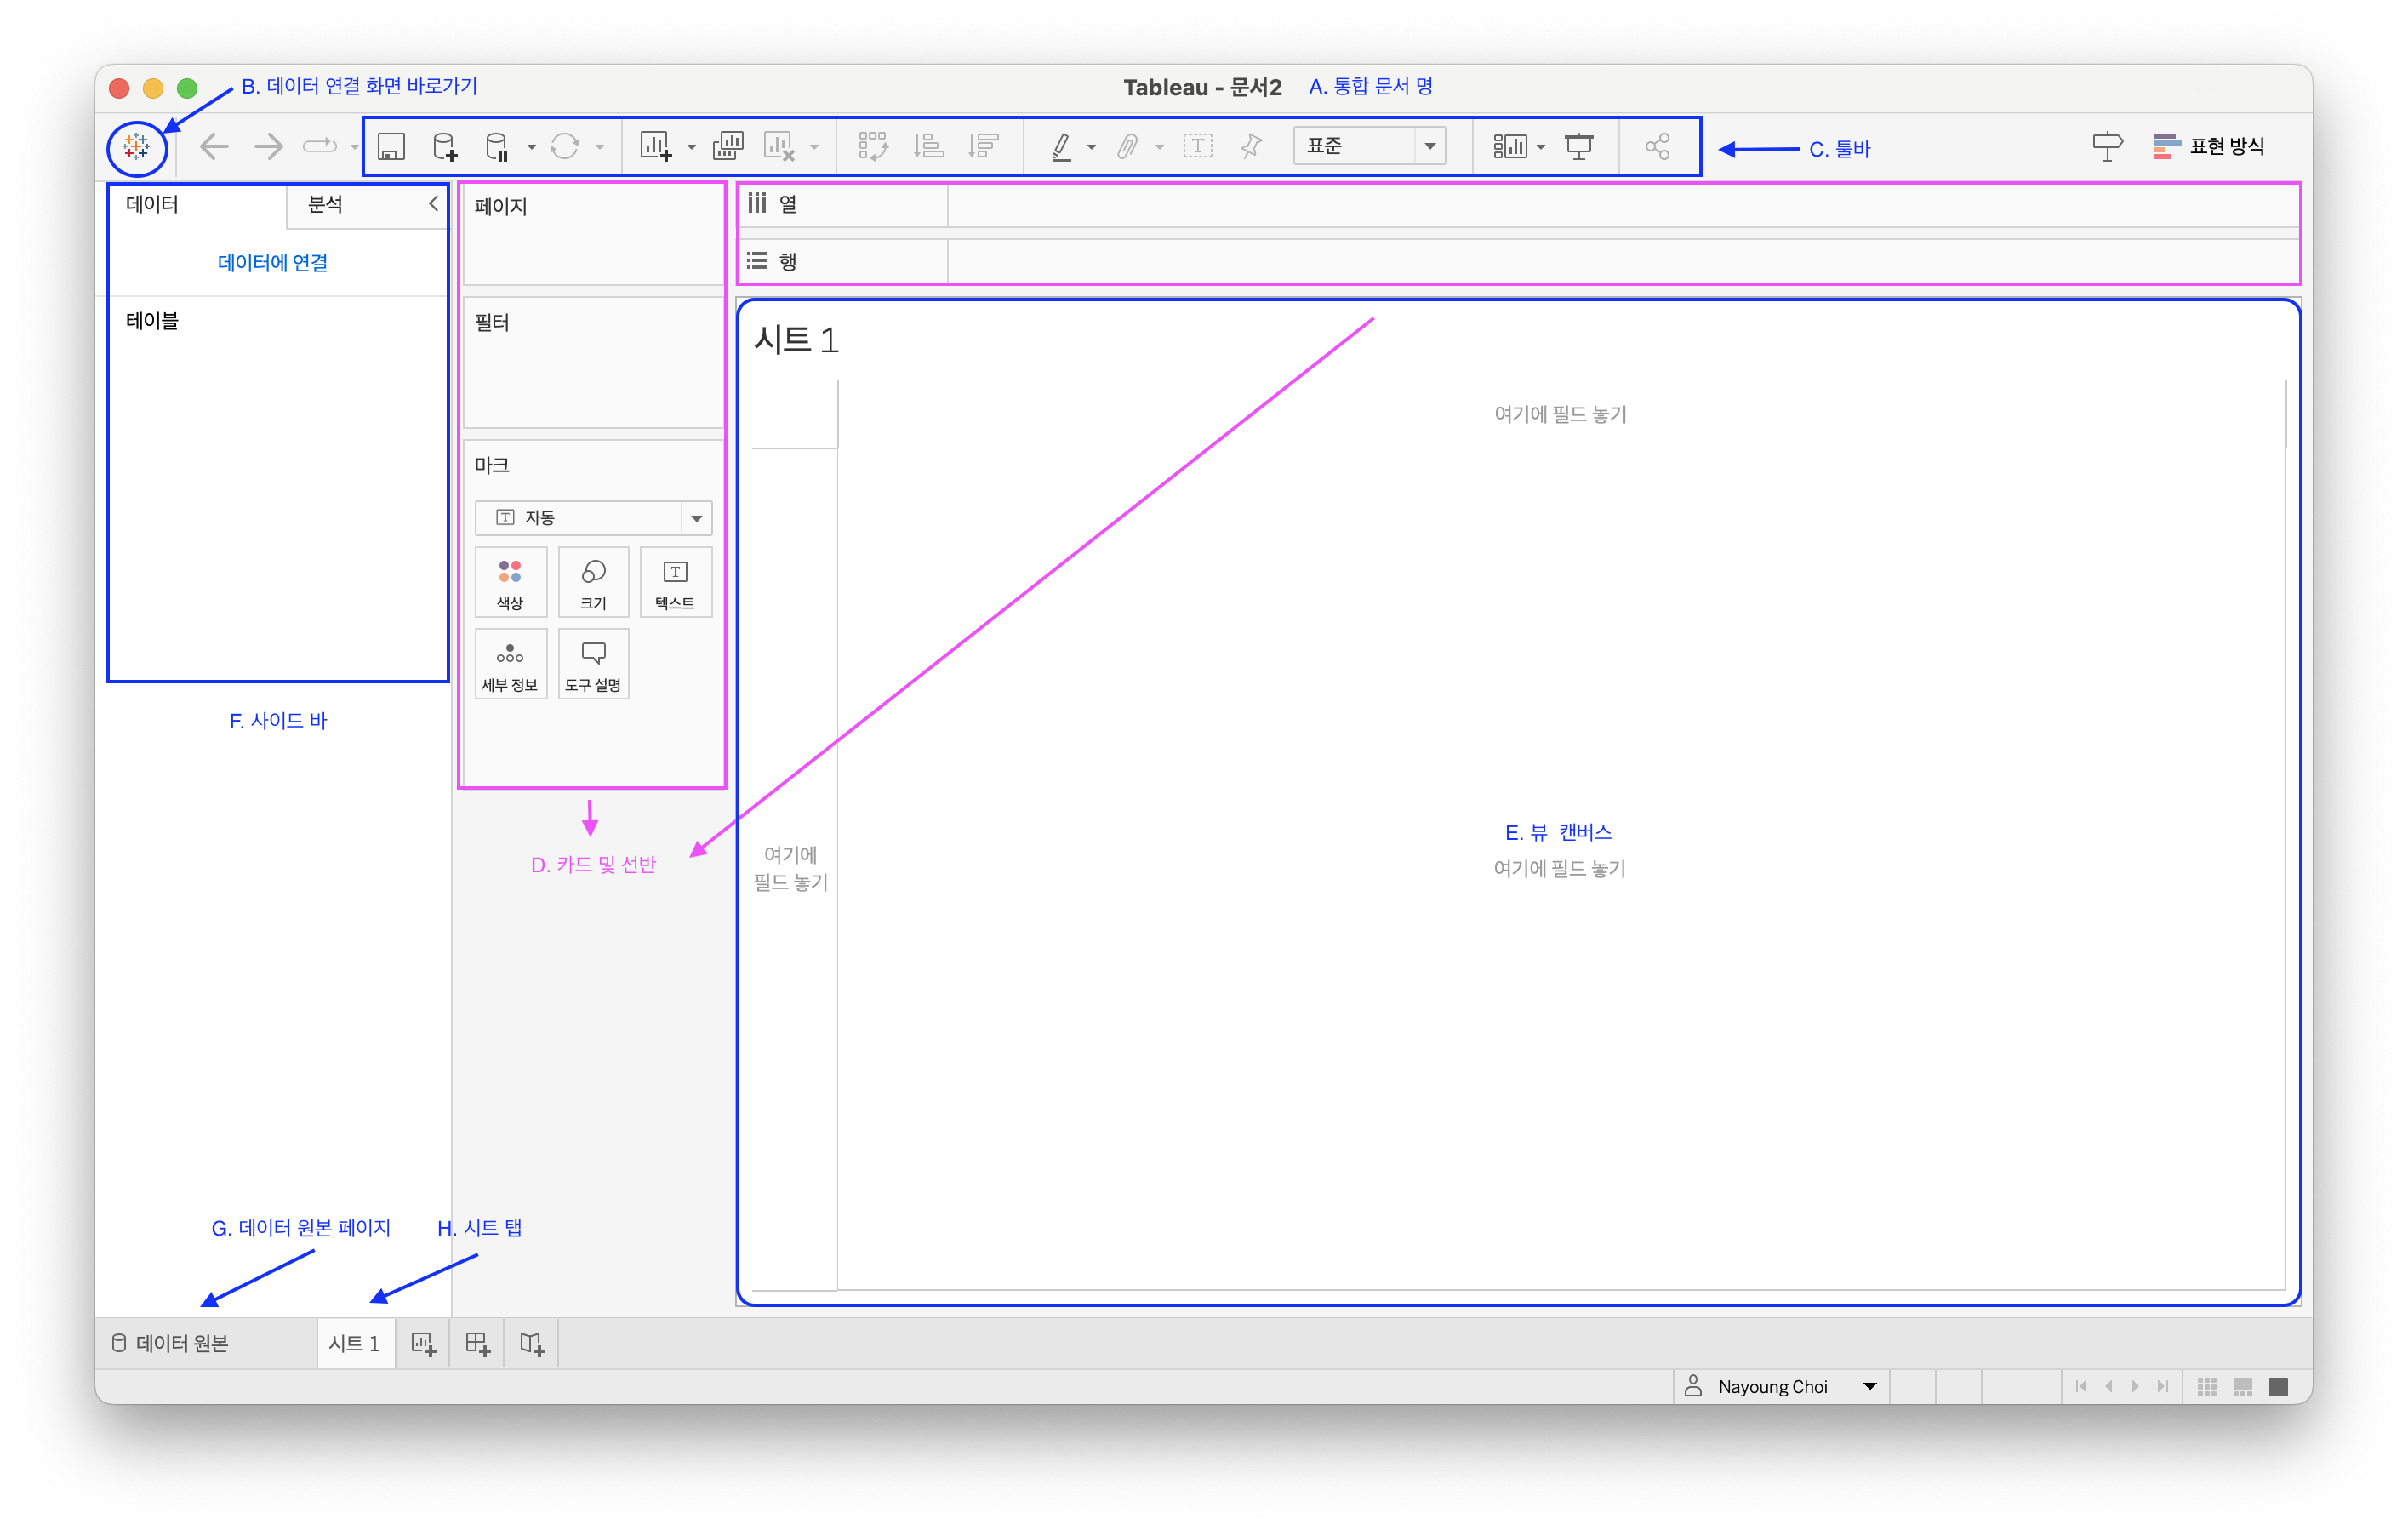Image resolution: width=2408 pixels, height=1530 pixels.
Task: Show filmstrip view icon
Action: (x=2243, y=1386)
